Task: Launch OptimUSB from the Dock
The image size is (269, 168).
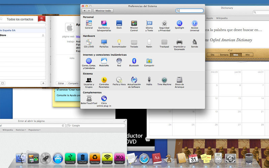Action: click(x=70, y=158)
